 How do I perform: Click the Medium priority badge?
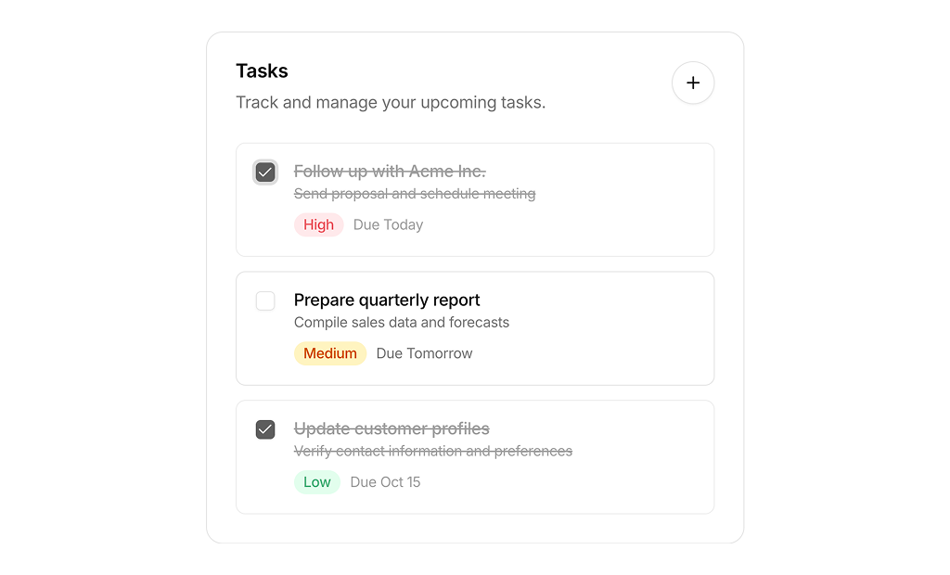(x=330, y=353)
